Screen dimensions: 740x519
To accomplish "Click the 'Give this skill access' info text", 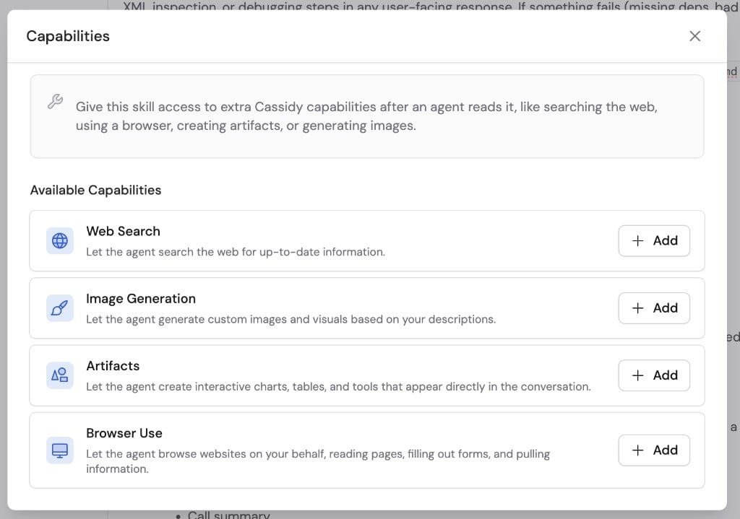I will point(366,116).
